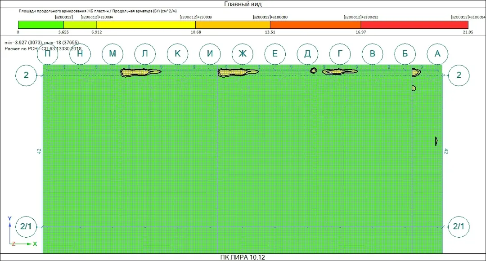Click the yellow reinforcement zone under axis Л

point(140,73)
